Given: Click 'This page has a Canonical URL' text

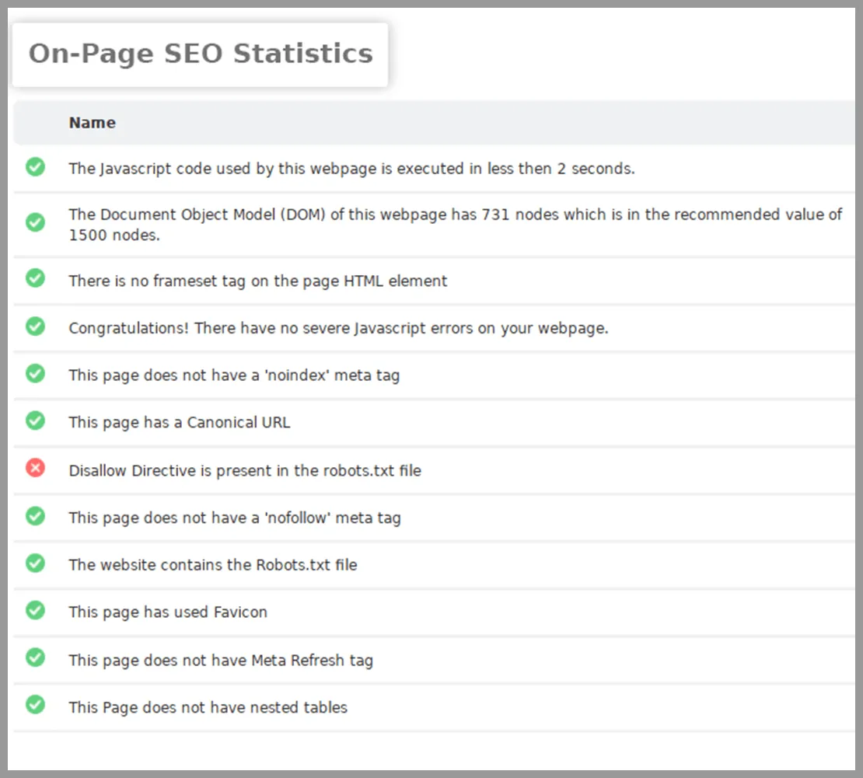Looking at the screenshot, I should point(180,423).
